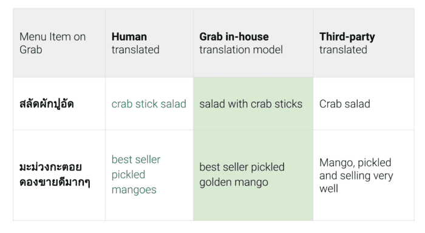
Task: Select the 'salad with crab sticks' cell
Action: tap(253, 104)
